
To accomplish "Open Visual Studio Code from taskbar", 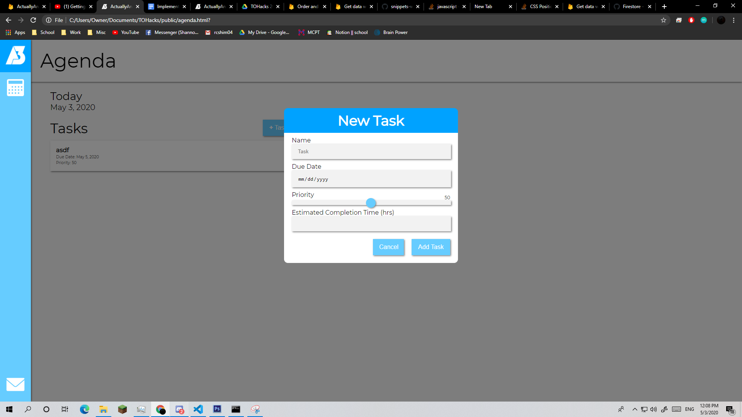I will [198, 409].
